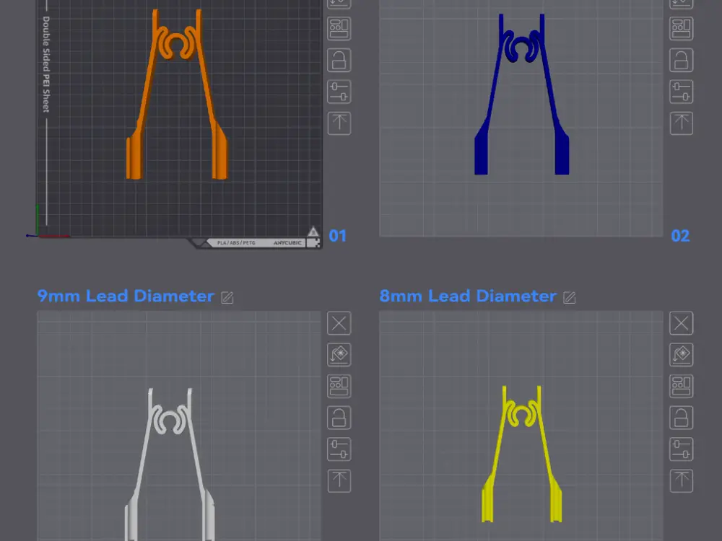The width and height of the screenshot is (722, 541).
Task: Edit the 9mm Lead Diameter plate name
Action: pos(227,298)
